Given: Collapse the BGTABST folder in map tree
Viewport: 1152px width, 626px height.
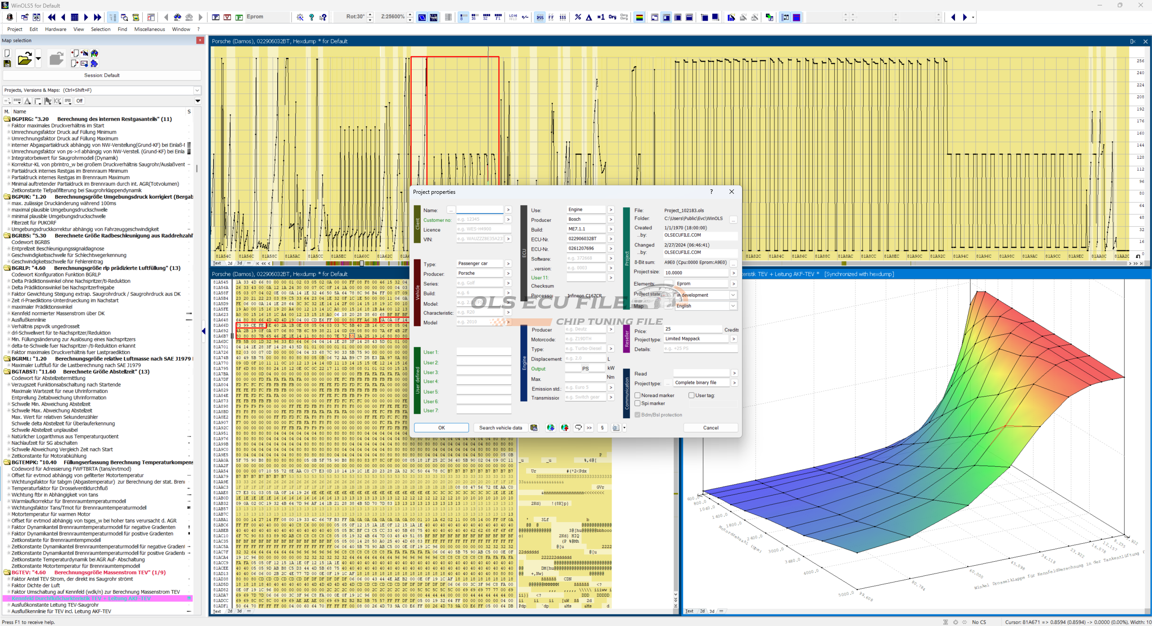Looking at the screenshot, I should pos(7,372).
